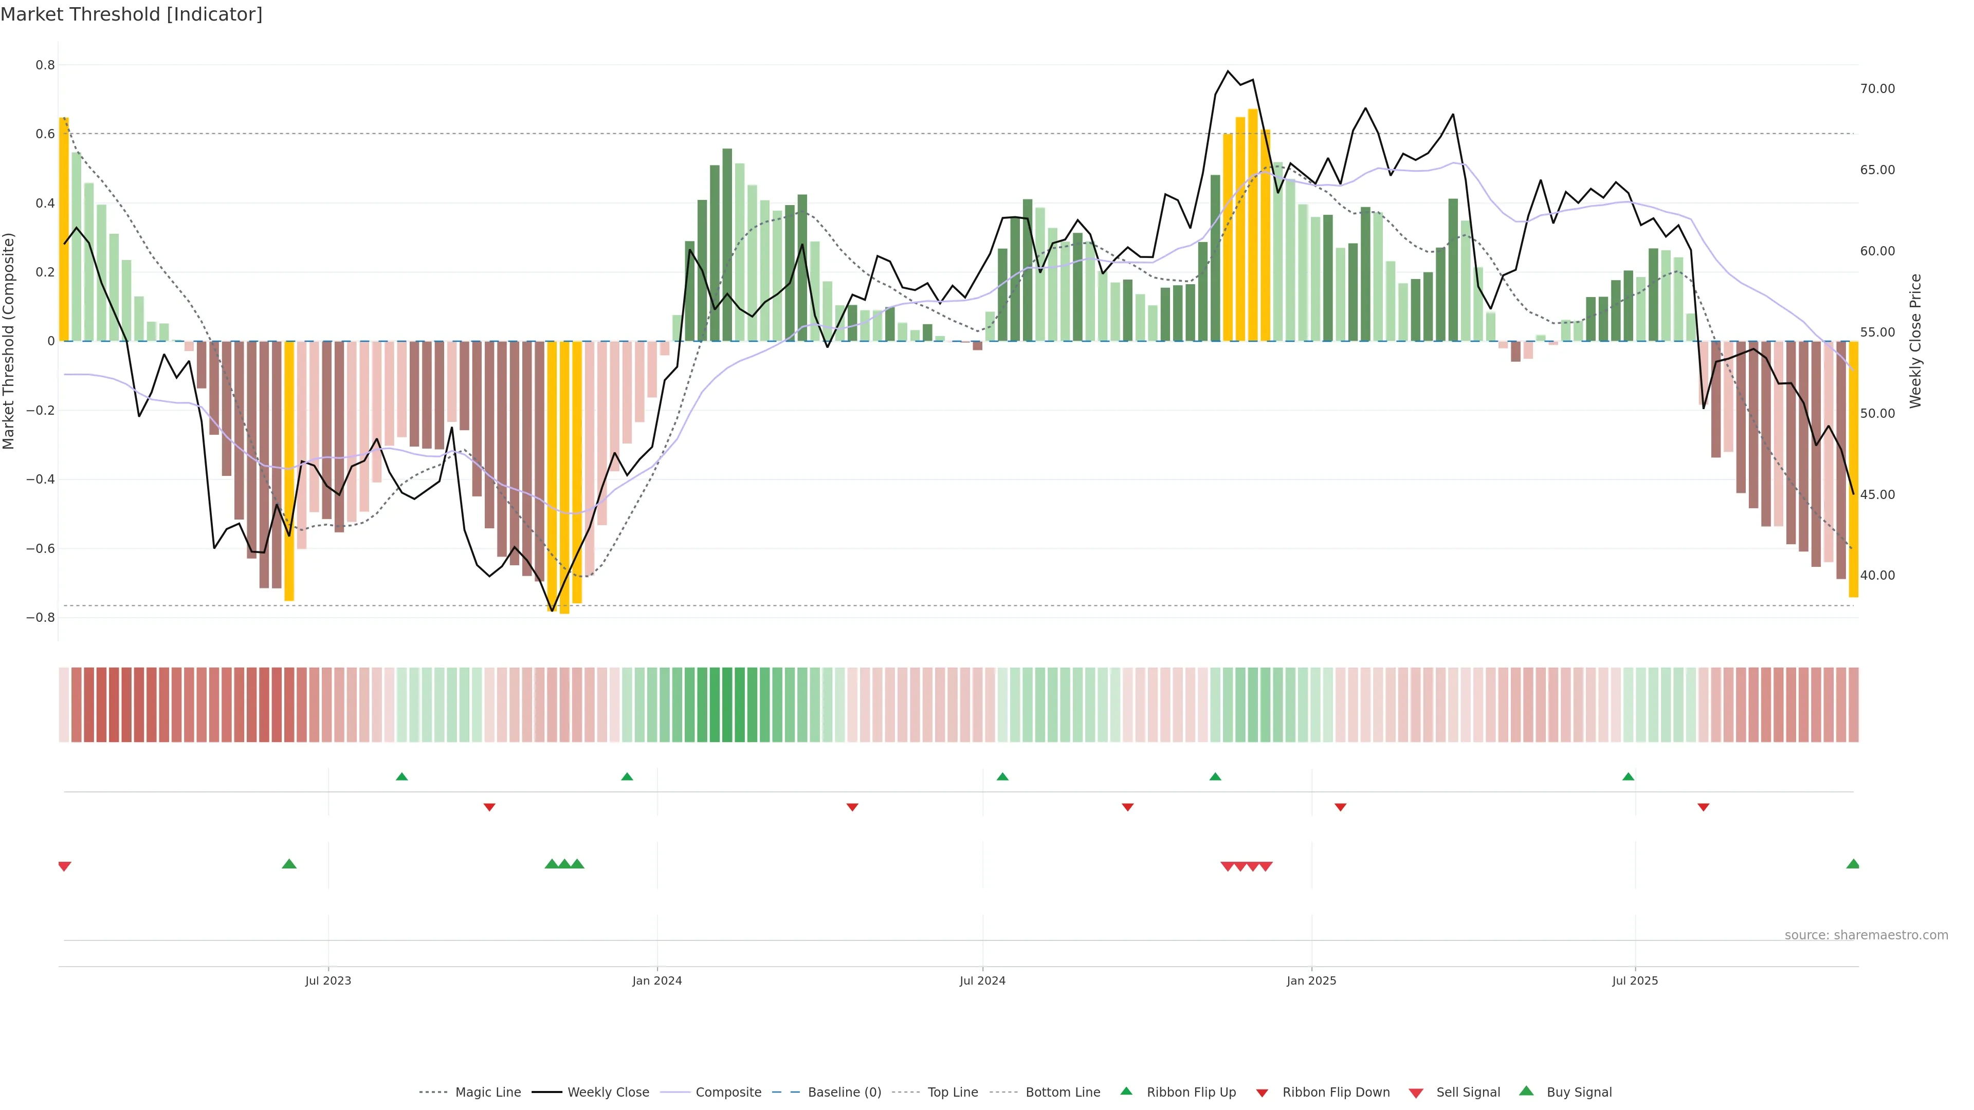The width and height of the screenshot is (1974, 1110).
Task: Click the Ribbon Flip Up legend triangle icon
Action: click(1126, 1091)
